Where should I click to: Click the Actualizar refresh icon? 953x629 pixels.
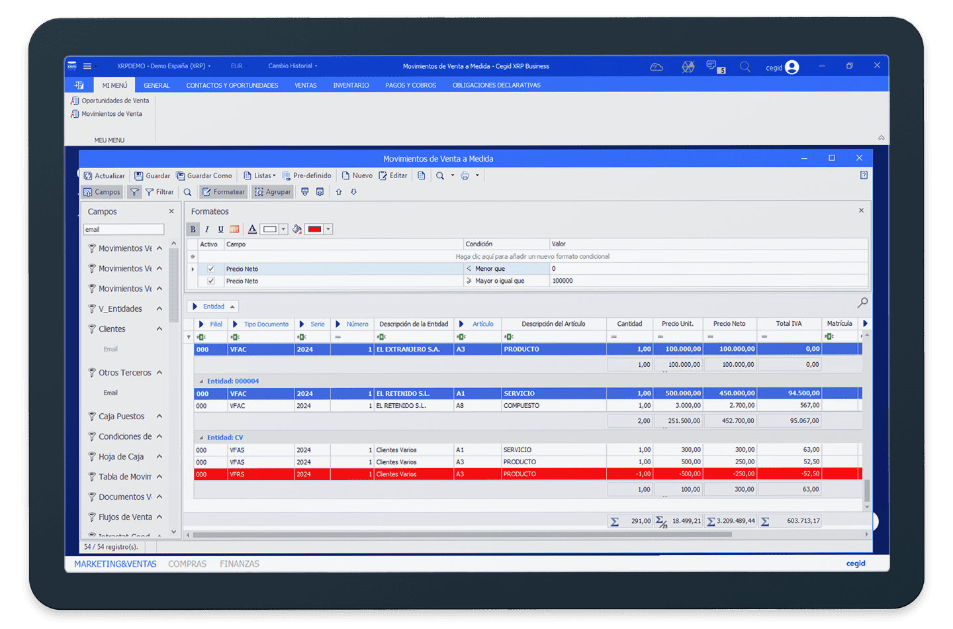[88, 176]
